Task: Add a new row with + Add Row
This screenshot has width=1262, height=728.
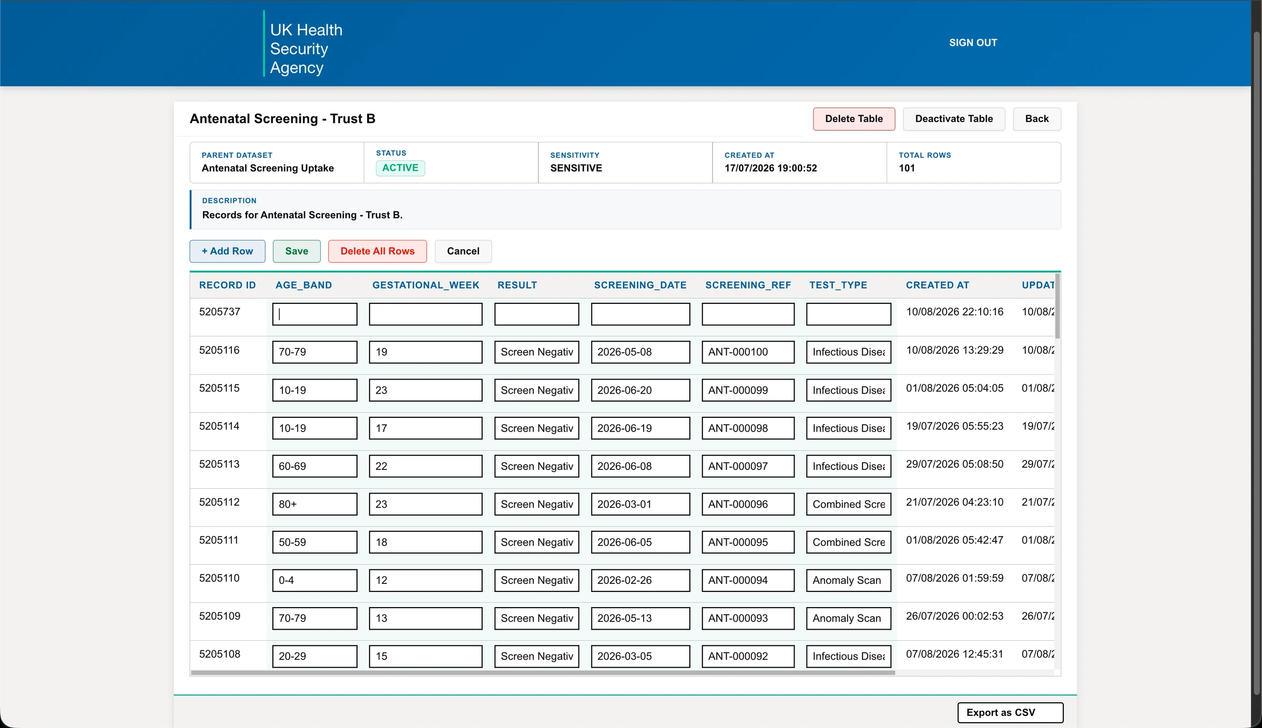Action: pyautogui.click(x=227, y=251)
